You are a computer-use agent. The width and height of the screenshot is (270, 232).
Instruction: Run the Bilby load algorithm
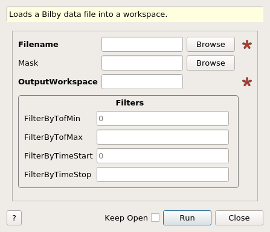point(187,218)
